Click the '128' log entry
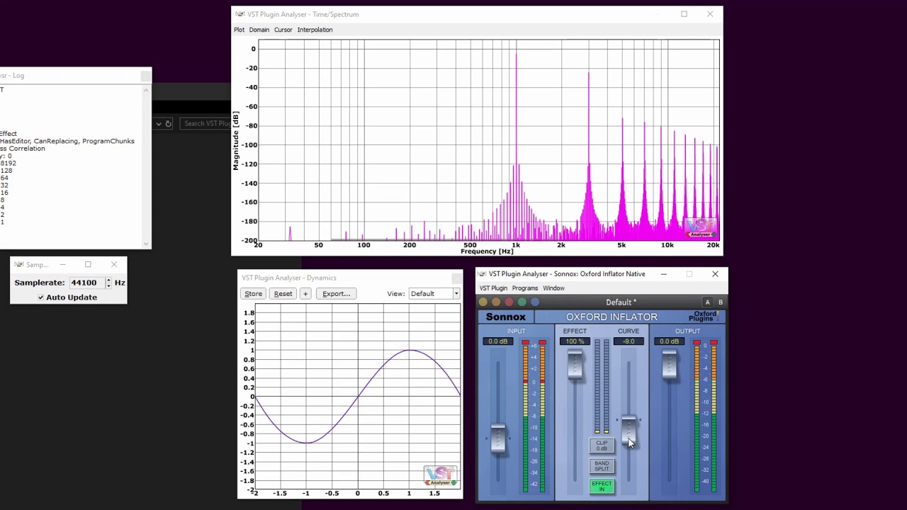The image size is (907, 510). click(6, 171)
